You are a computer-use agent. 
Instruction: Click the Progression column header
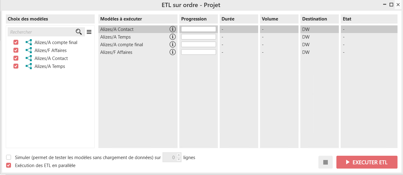(x=194, y=19)
